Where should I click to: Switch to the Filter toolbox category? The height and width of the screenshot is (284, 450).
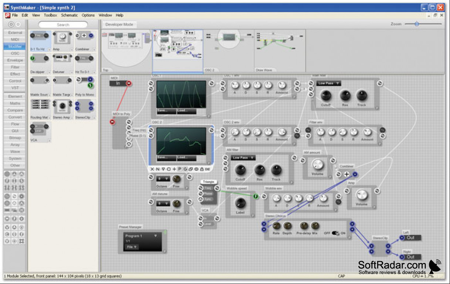(x=15, y=67)
